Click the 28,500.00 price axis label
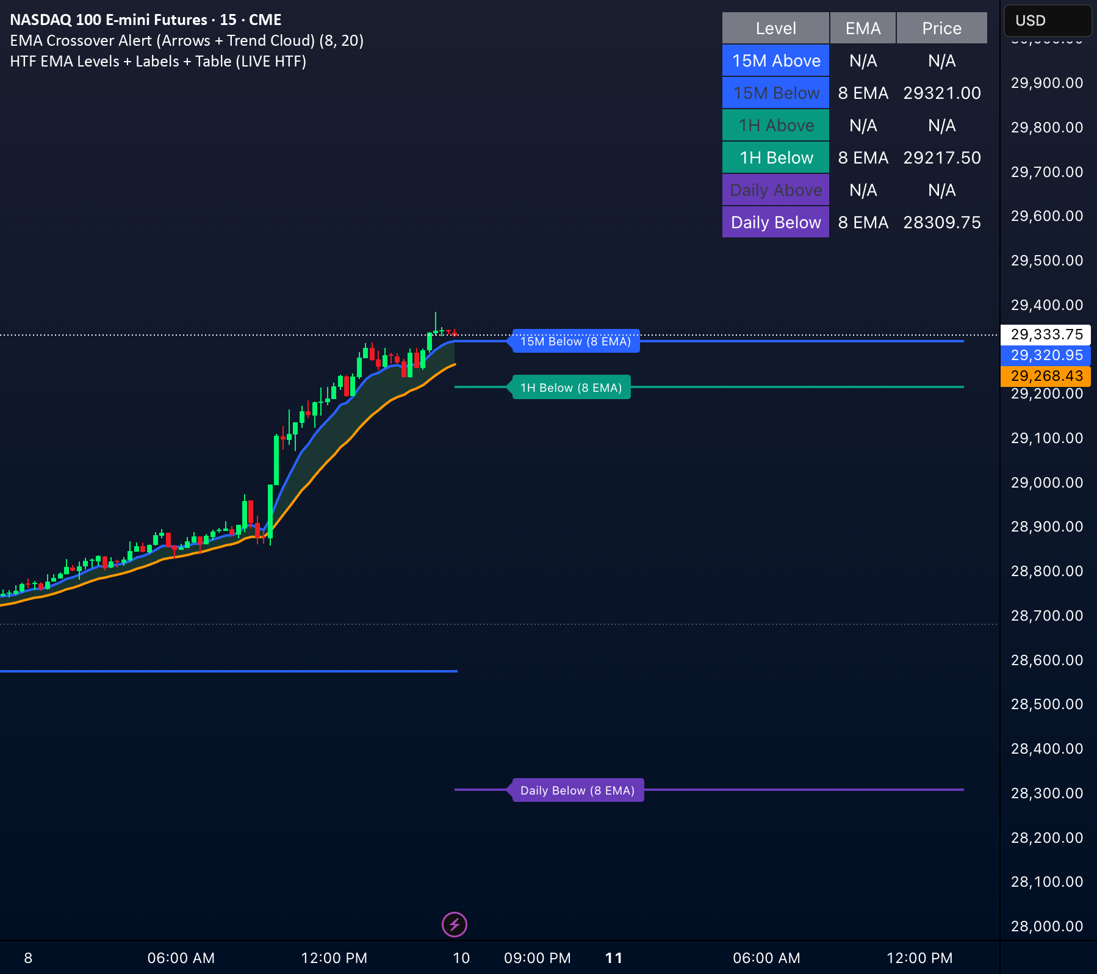The height and width of the screenshot is (974, 1097). pos(1047,704)
